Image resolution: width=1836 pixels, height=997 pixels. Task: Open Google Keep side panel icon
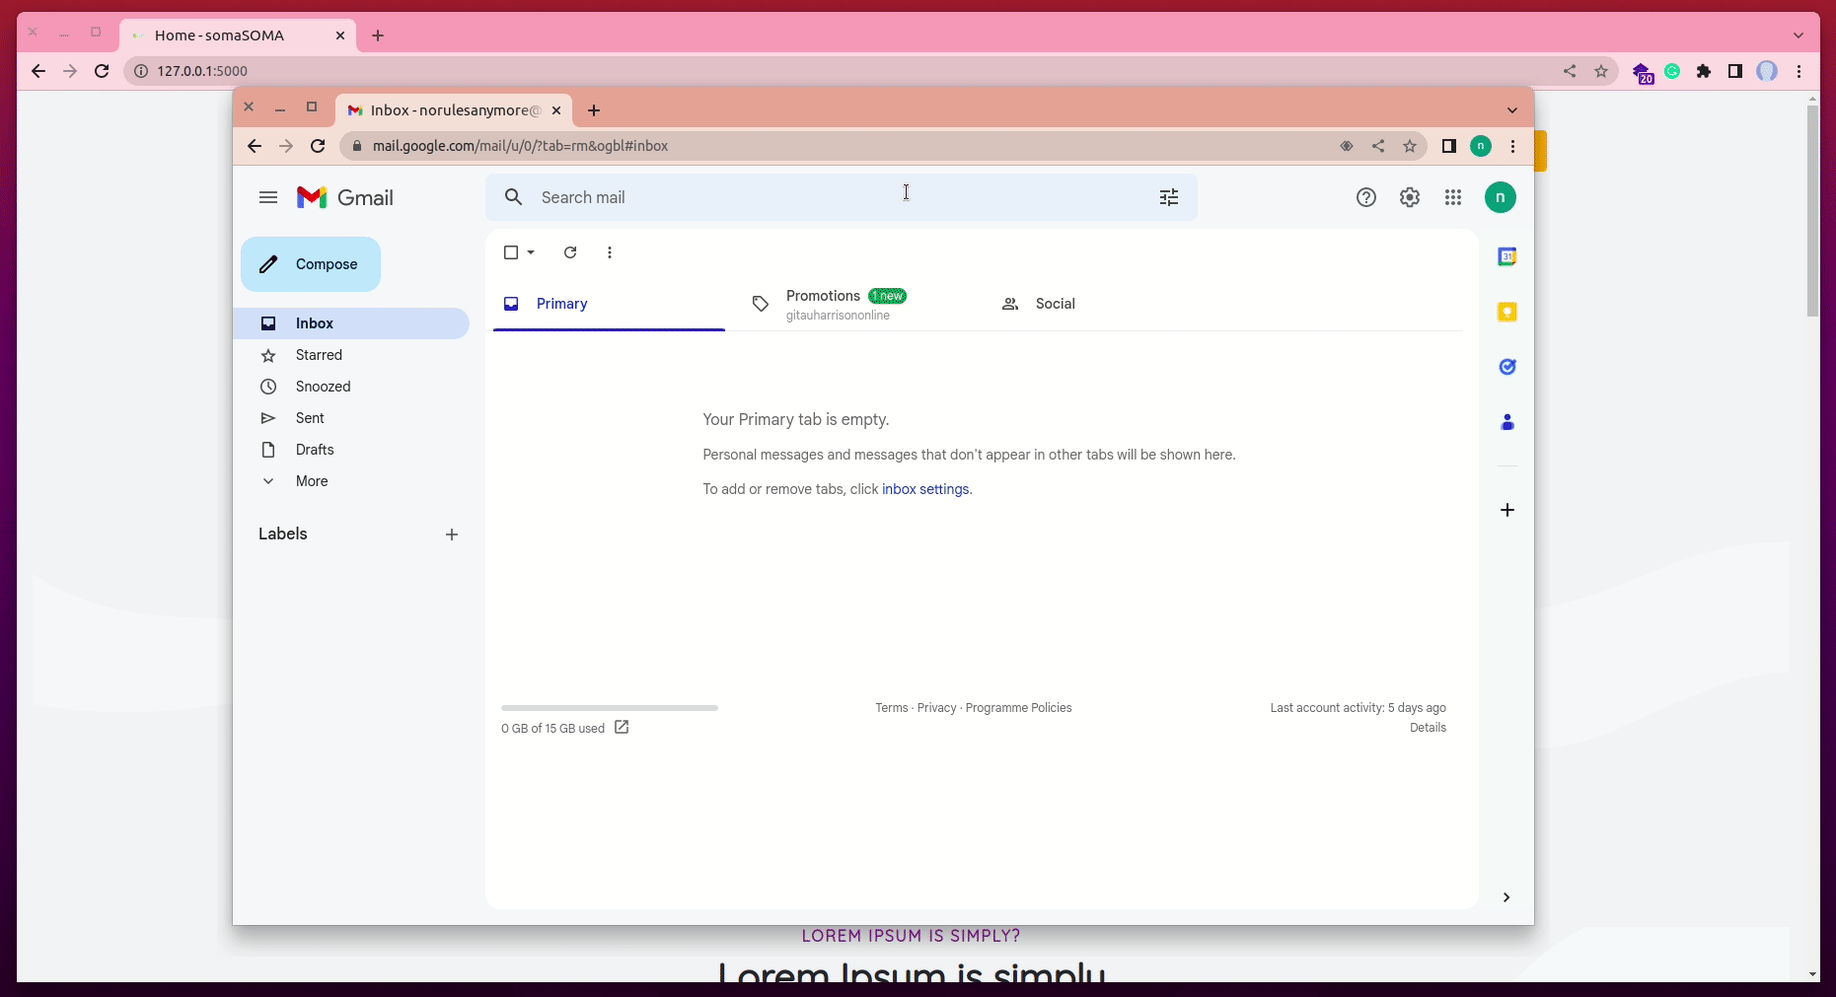click(x=1507, y=312)
